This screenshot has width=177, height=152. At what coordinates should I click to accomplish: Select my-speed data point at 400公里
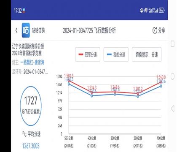[92, 96]
